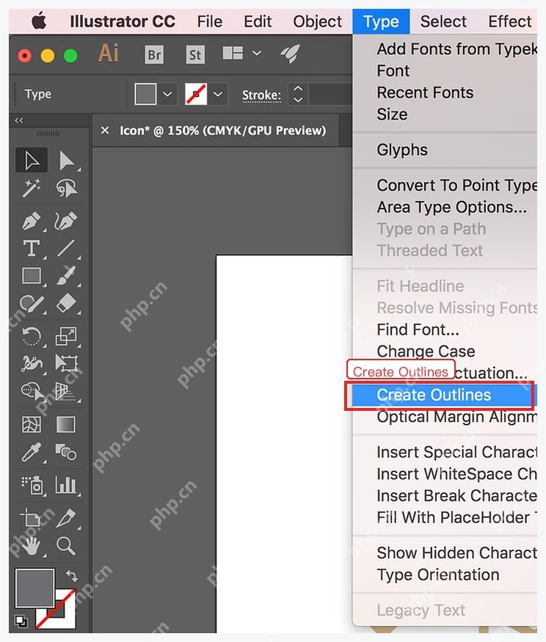
Task: Select the Magic Wand tool
Action: click(x=32, y=188)
